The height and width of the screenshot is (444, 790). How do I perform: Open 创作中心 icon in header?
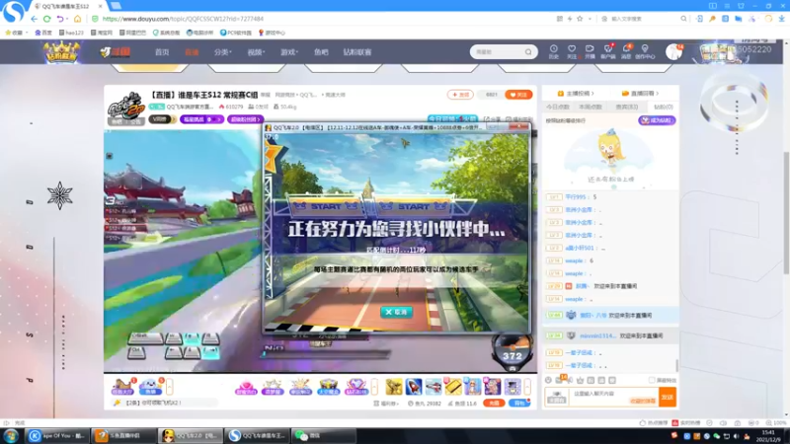pyautogui.click(x=645, y=51)
